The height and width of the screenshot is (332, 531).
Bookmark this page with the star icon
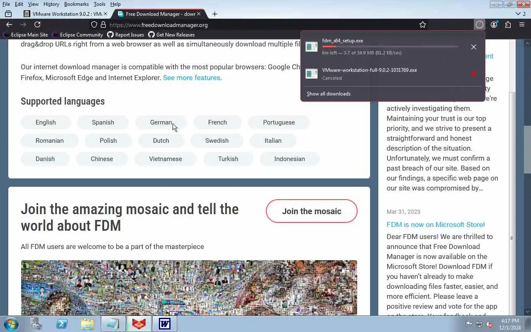pyautogui.click(x=423, y=25)
